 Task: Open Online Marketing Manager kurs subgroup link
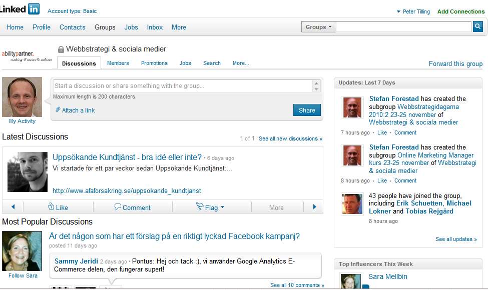[421, 159]
